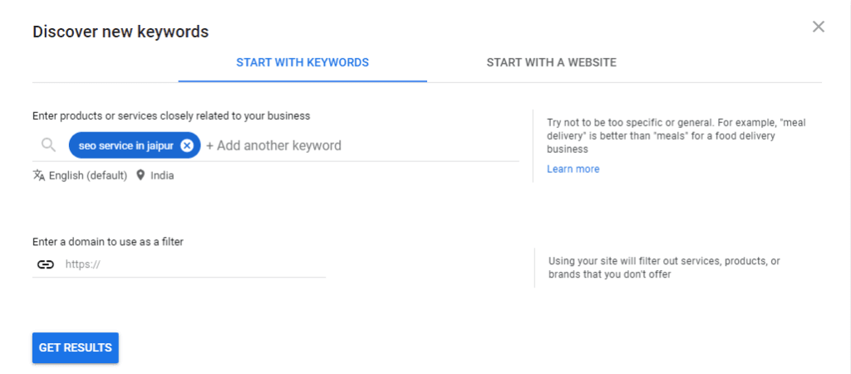Click the "Enter a domain to use as a filter" label

108,242
